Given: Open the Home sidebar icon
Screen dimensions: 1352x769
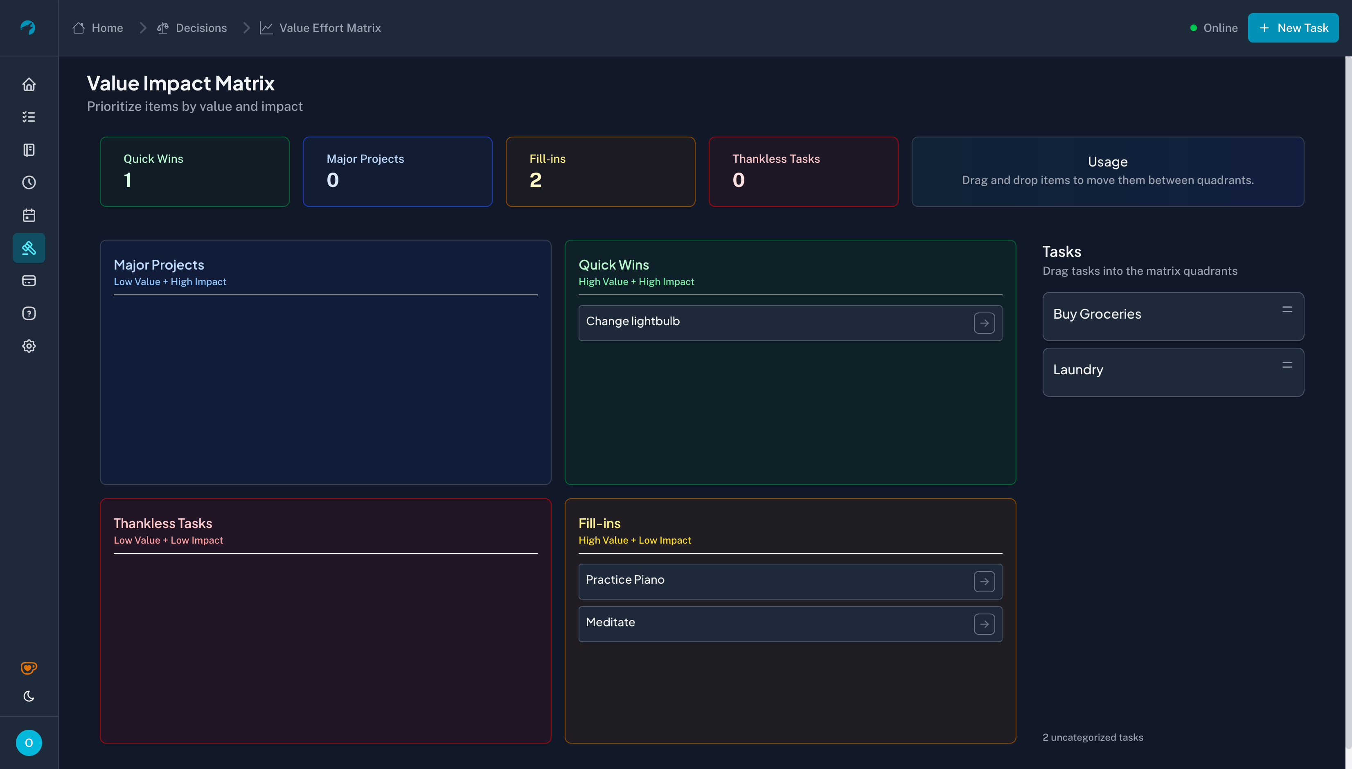Looking at the screenshot, I should click(x=29, y=85).
